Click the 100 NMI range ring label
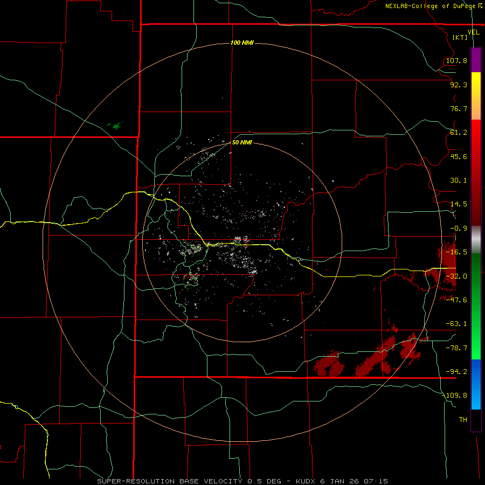The height and width of the screenshot is (485, 485). 242,43
